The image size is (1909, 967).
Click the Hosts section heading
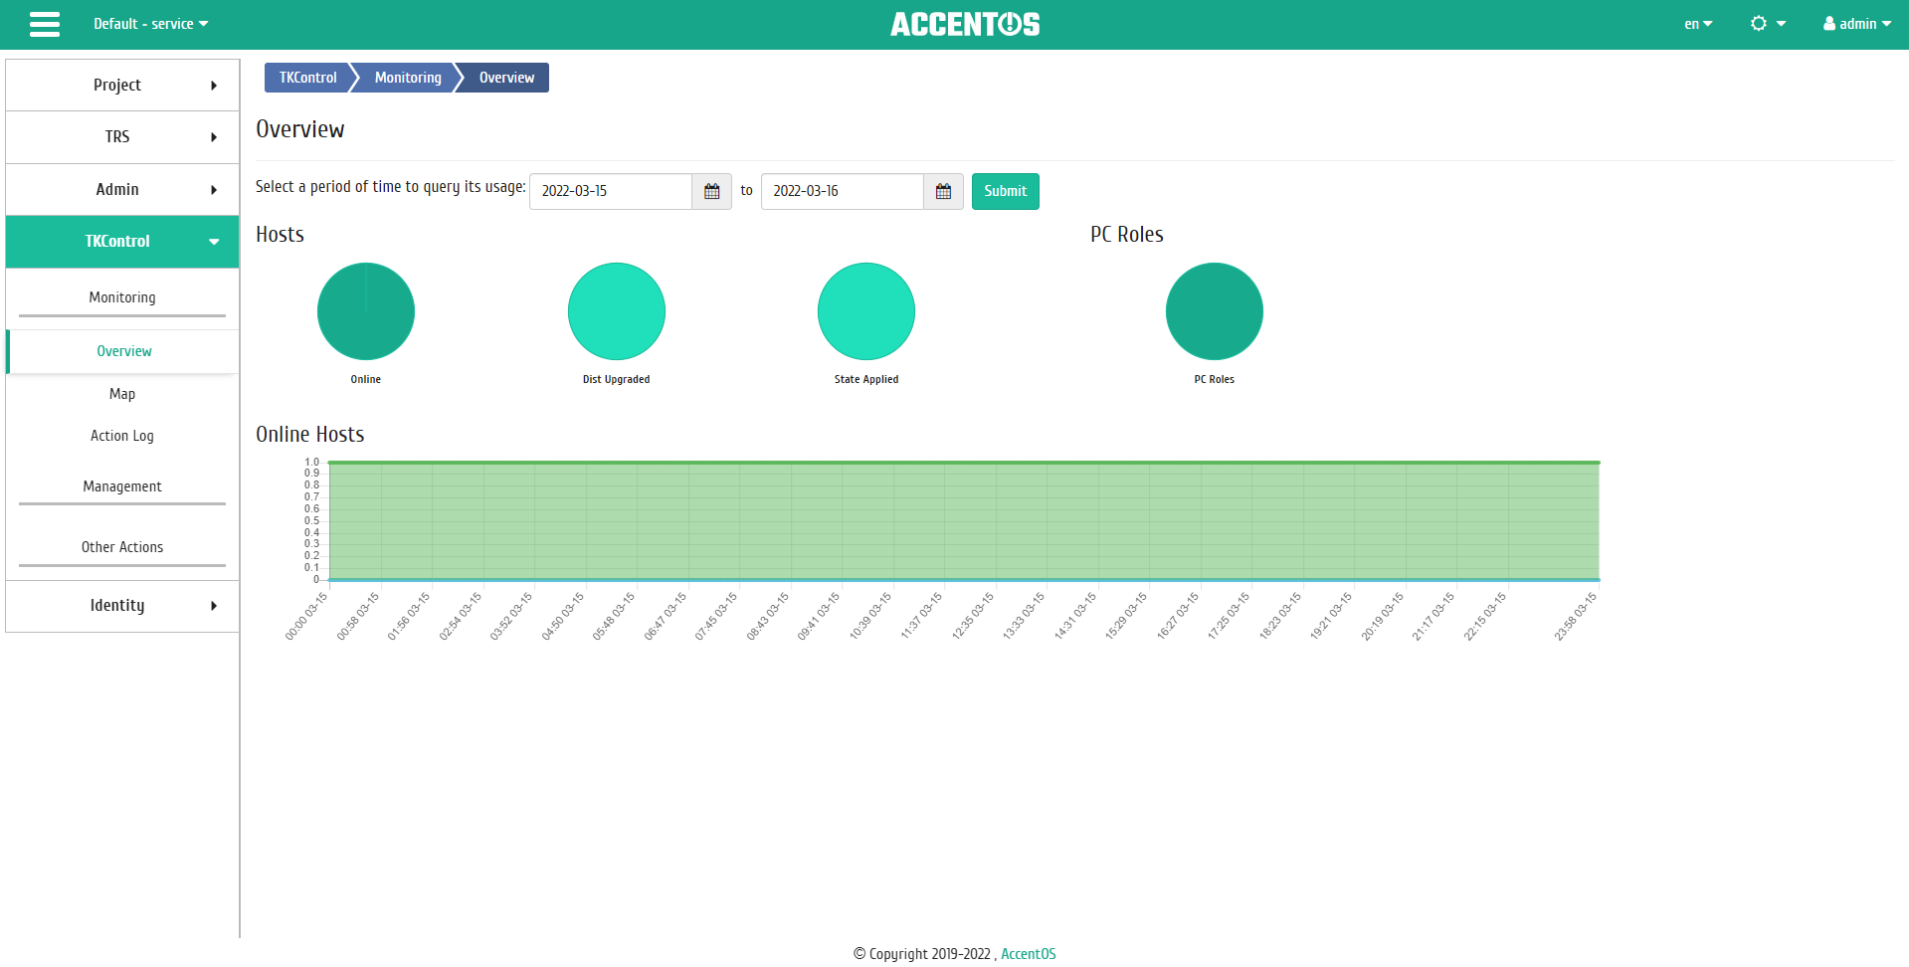(x=280, y=235)
